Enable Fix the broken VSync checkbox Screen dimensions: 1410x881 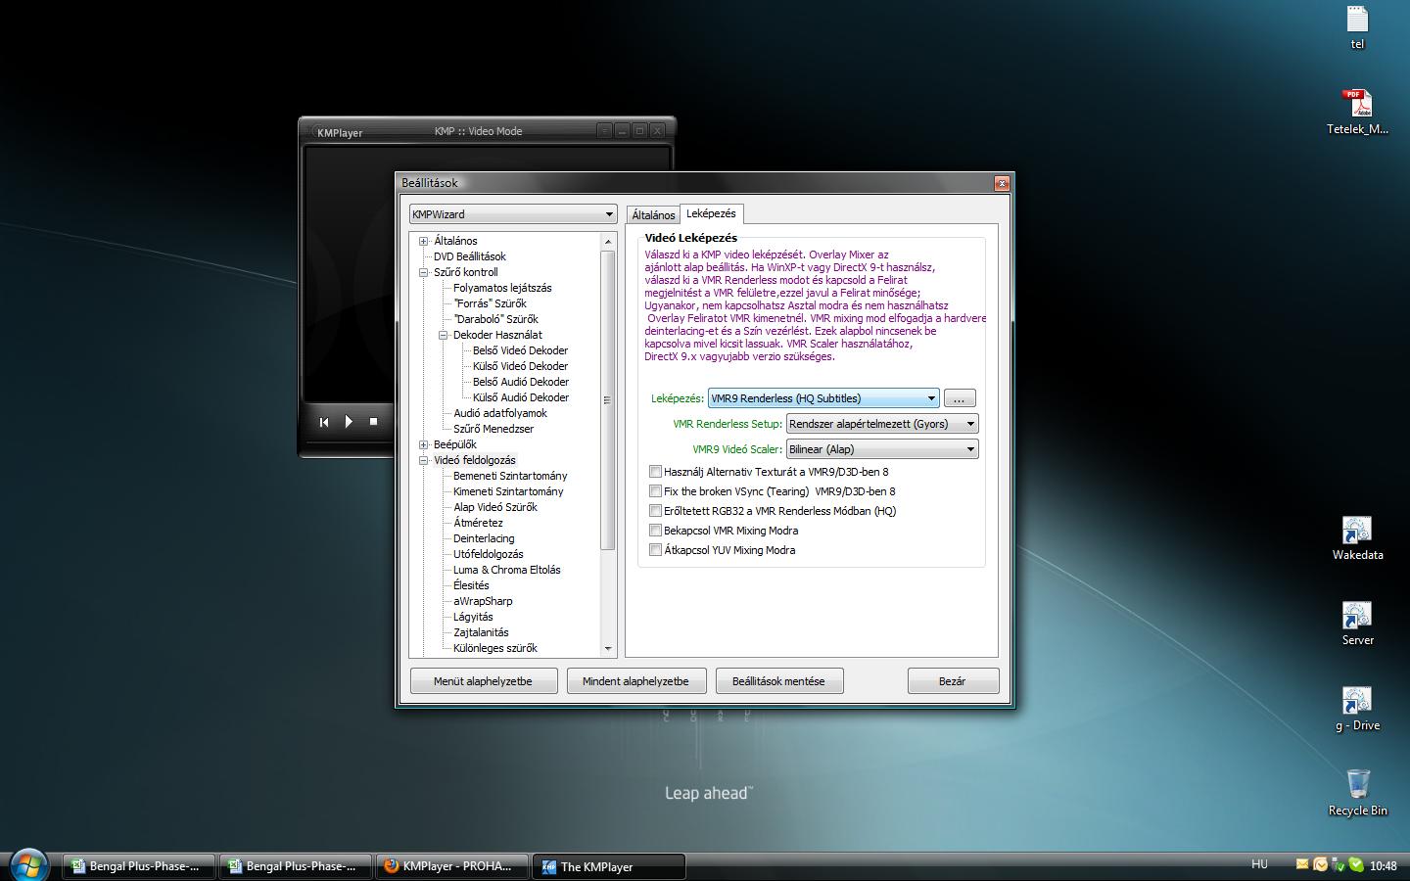click(x=656, y=491)
